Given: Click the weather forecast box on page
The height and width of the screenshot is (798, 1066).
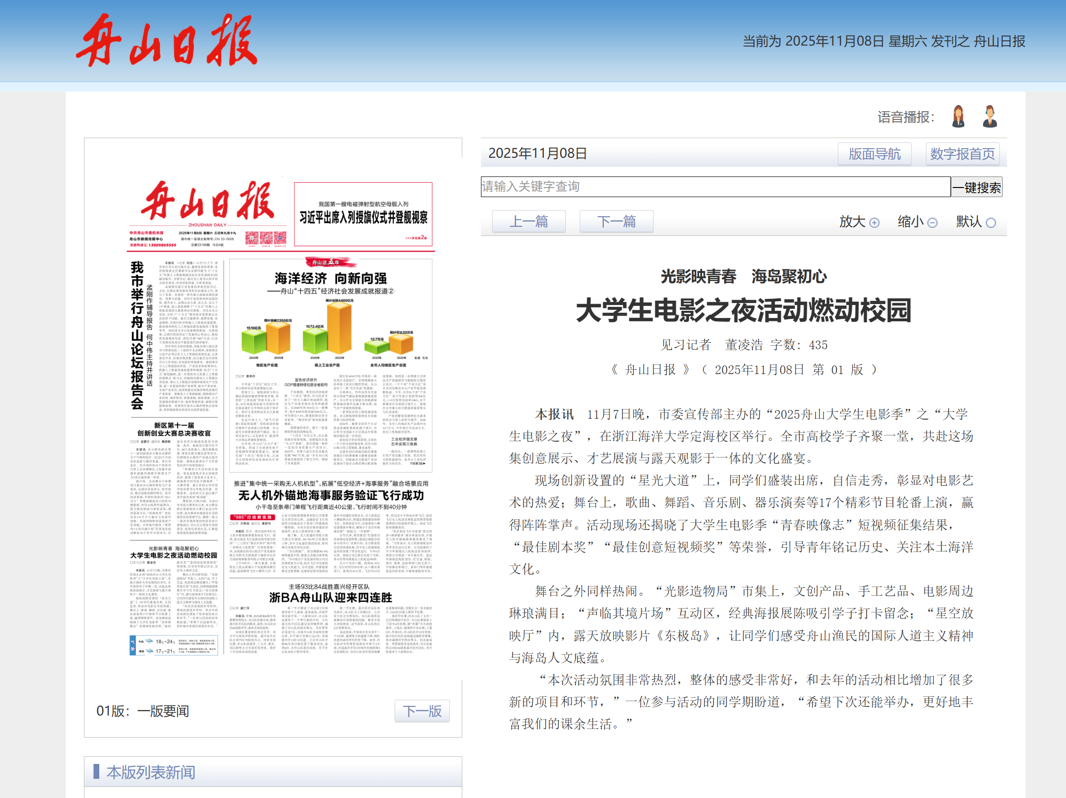Looking at the screenshot, I should click(174, 645).
